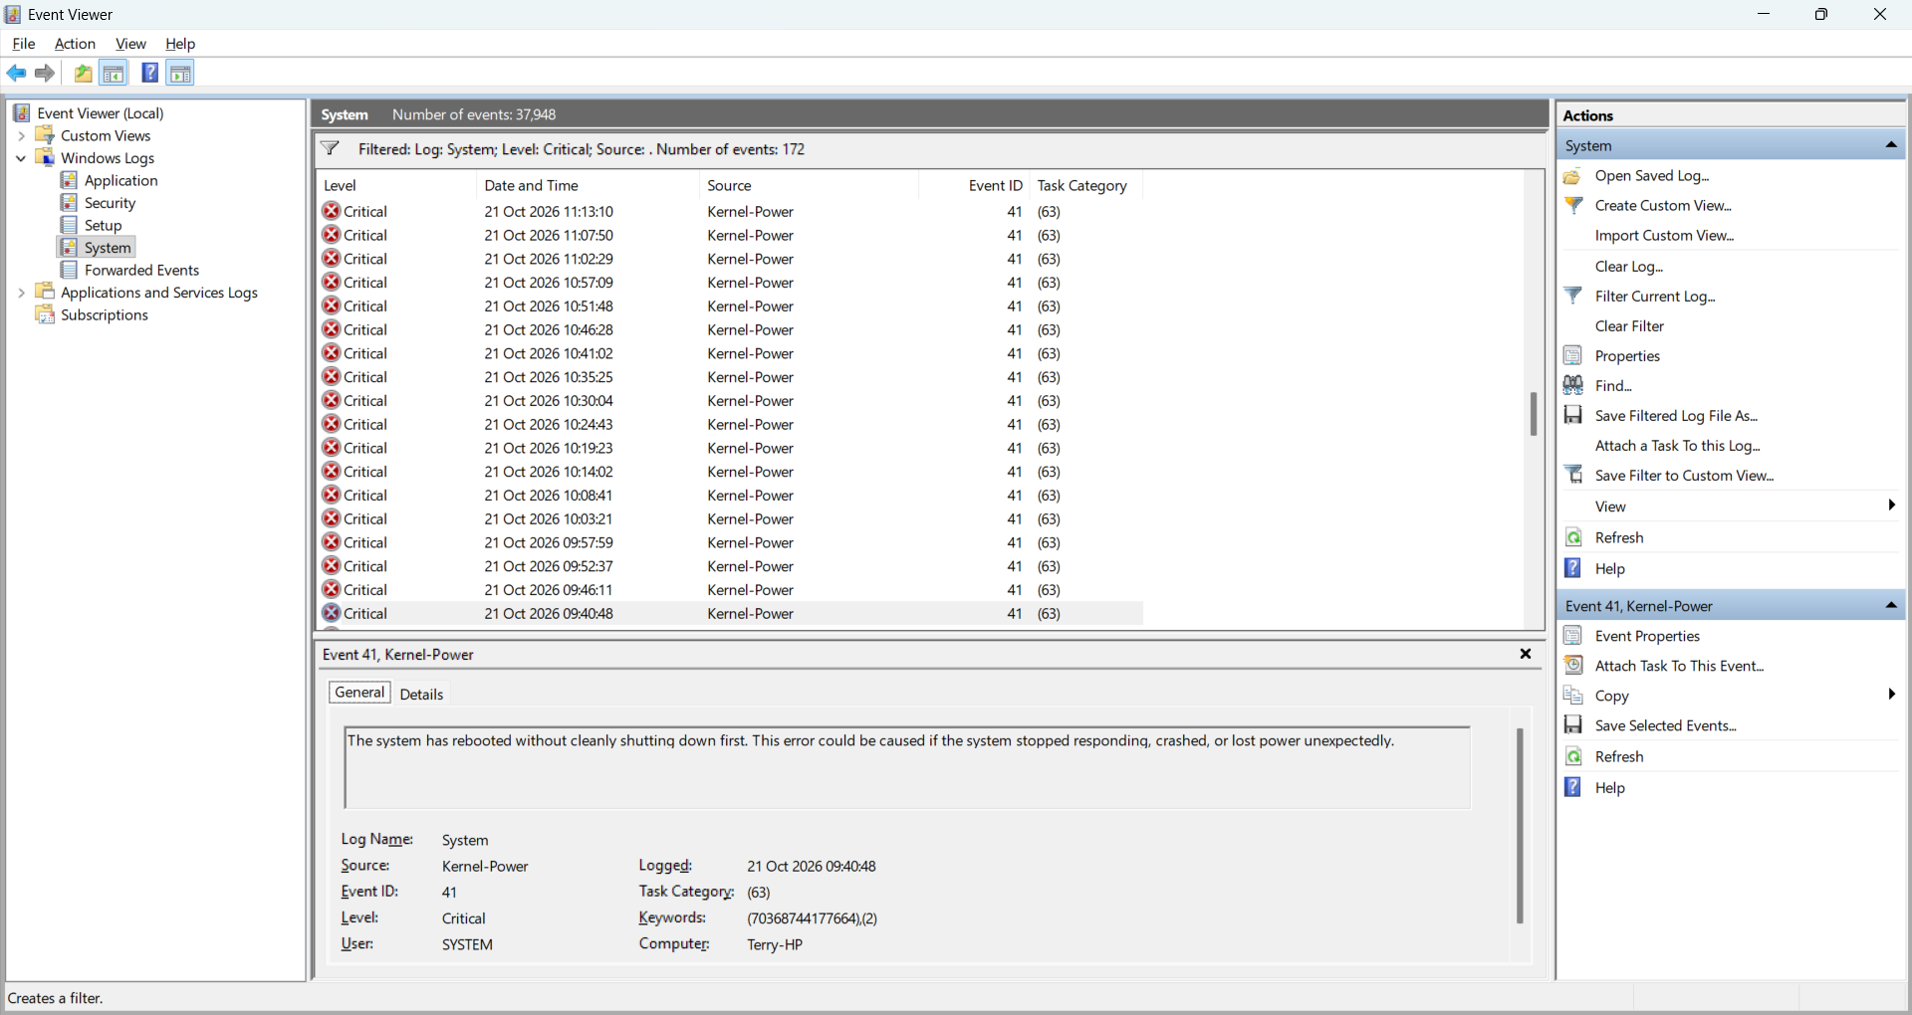Select the Forwarded Events log

[141, 270]
